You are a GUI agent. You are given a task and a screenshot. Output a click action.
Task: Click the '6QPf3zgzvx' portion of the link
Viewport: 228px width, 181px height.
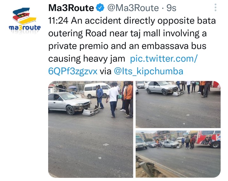pos(73,71)
